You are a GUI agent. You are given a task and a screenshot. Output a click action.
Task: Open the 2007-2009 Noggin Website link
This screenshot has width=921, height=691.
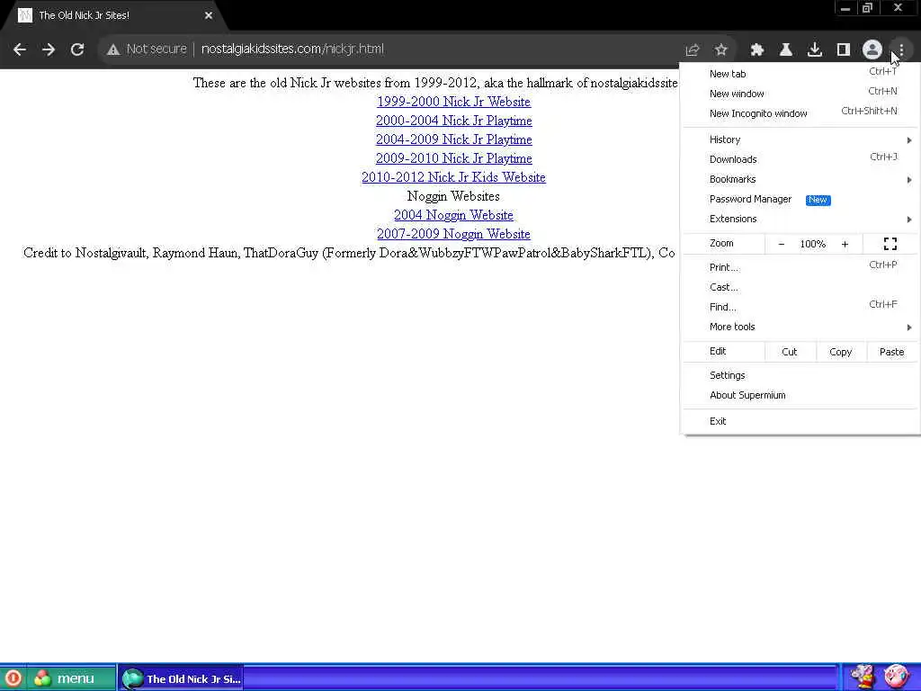tap(453, 234)
